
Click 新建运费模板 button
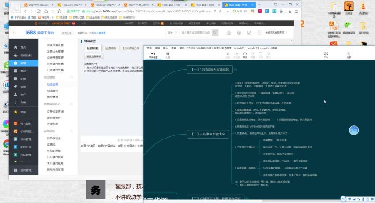click(94, 56)
